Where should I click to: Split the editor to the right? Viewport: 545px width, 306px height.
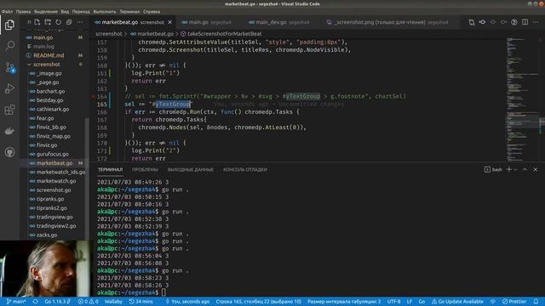pyautogui.click(x=525, y=22)
